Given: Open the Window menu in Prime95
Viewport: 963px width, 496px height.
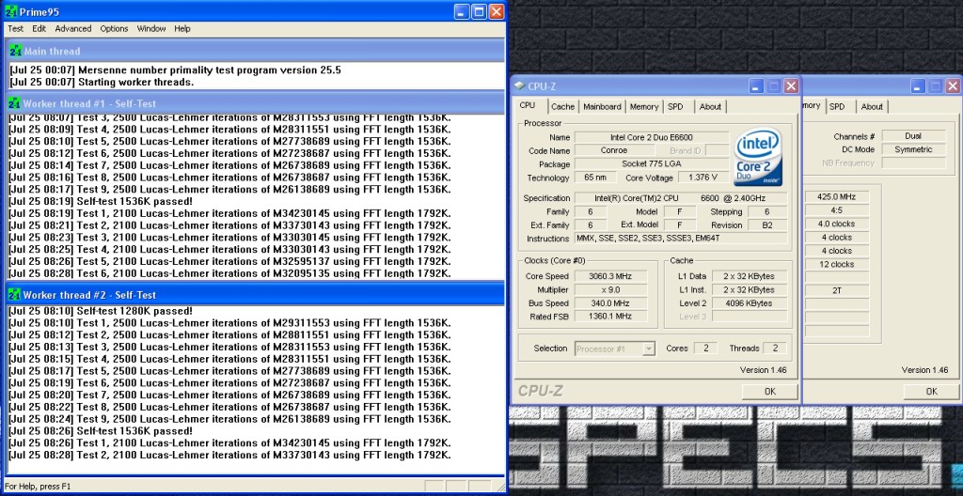Looking at the screenshot, I should click(x=151, y=29).
